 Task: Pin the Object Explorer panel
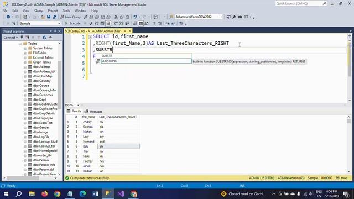pos(55,31)
